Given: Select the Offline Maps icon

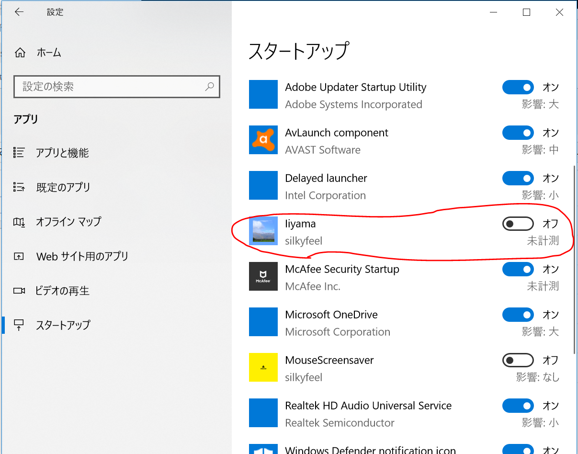Looking at the screenshot, I should pos(19,222).
